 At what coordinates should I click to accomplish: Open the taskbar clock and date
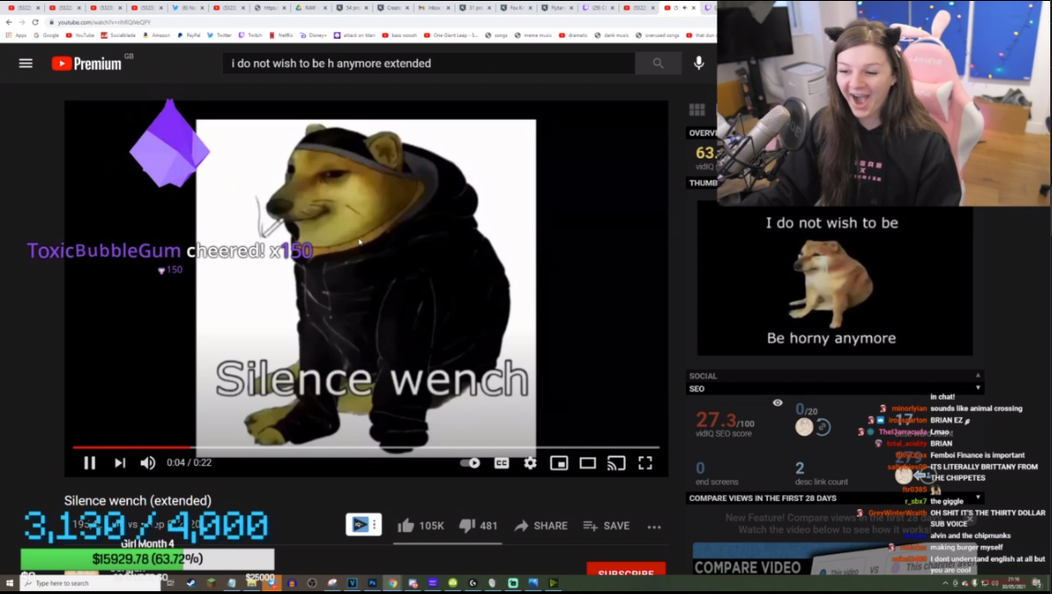(1013, 583)
